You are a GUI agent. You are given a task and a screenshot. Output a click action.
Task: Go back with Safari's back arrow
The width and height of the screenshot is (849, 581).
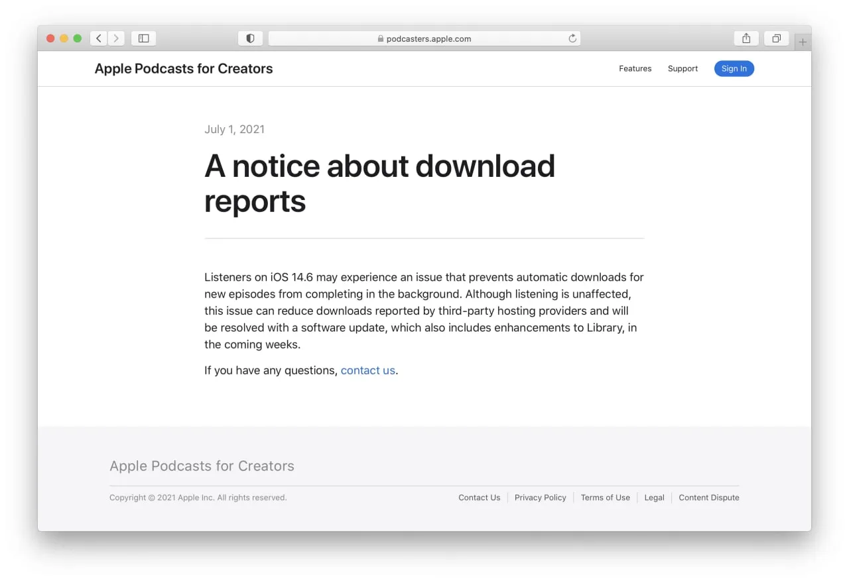tap(99, 38)
